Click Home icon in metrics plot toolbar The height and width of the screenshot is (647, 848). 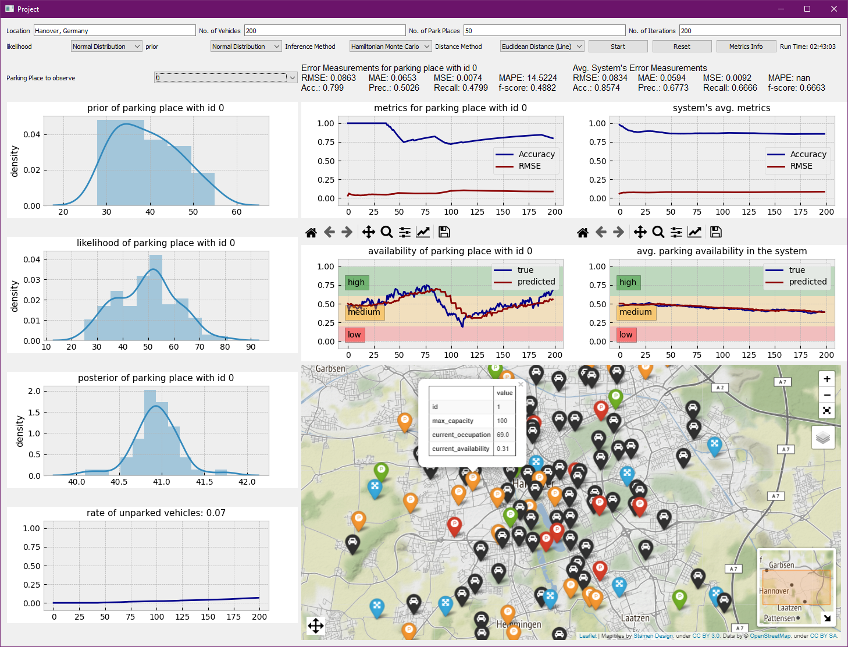coord(311,232)
